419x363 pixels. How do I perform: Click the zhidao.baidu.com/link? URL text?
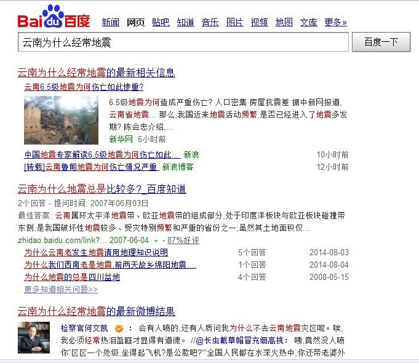tap(62, 240)
